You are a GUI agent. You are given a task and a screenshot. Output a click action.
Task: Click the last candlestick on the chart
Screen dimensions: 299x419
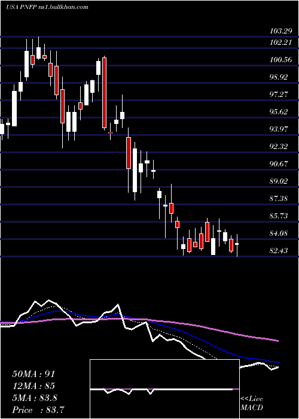pyautogui.click(x=237, y=244)
